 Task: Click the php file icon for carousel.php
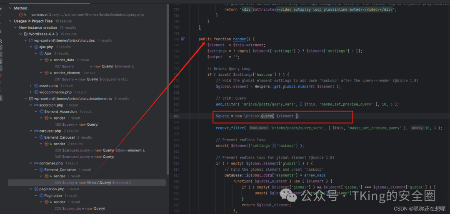point(36,131)
